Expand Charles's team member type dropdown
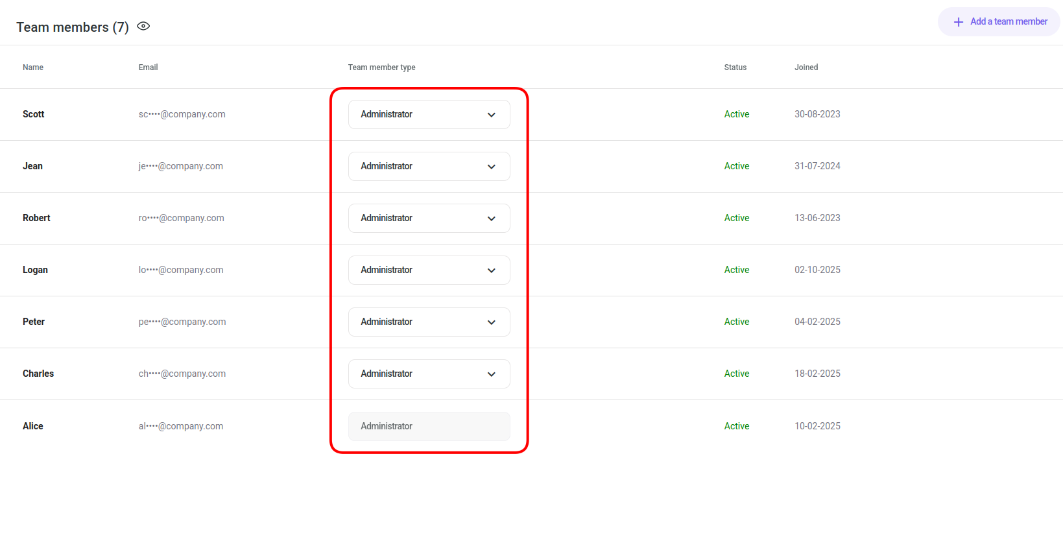Viewport: 1063px width, 537px height. [x=429, y=374]
